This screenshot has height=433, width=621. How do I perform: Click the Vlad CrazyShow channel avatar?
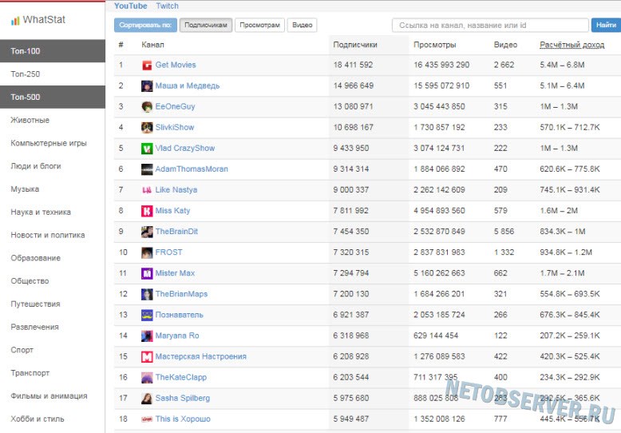[147, 149]
